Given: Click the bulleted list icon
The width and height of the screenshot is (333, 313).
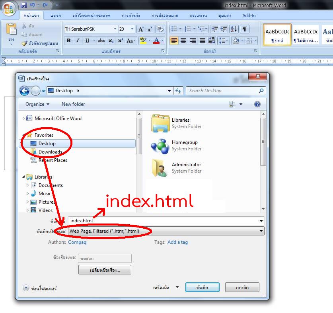Looking at the screenshot, I should [174, 29].
